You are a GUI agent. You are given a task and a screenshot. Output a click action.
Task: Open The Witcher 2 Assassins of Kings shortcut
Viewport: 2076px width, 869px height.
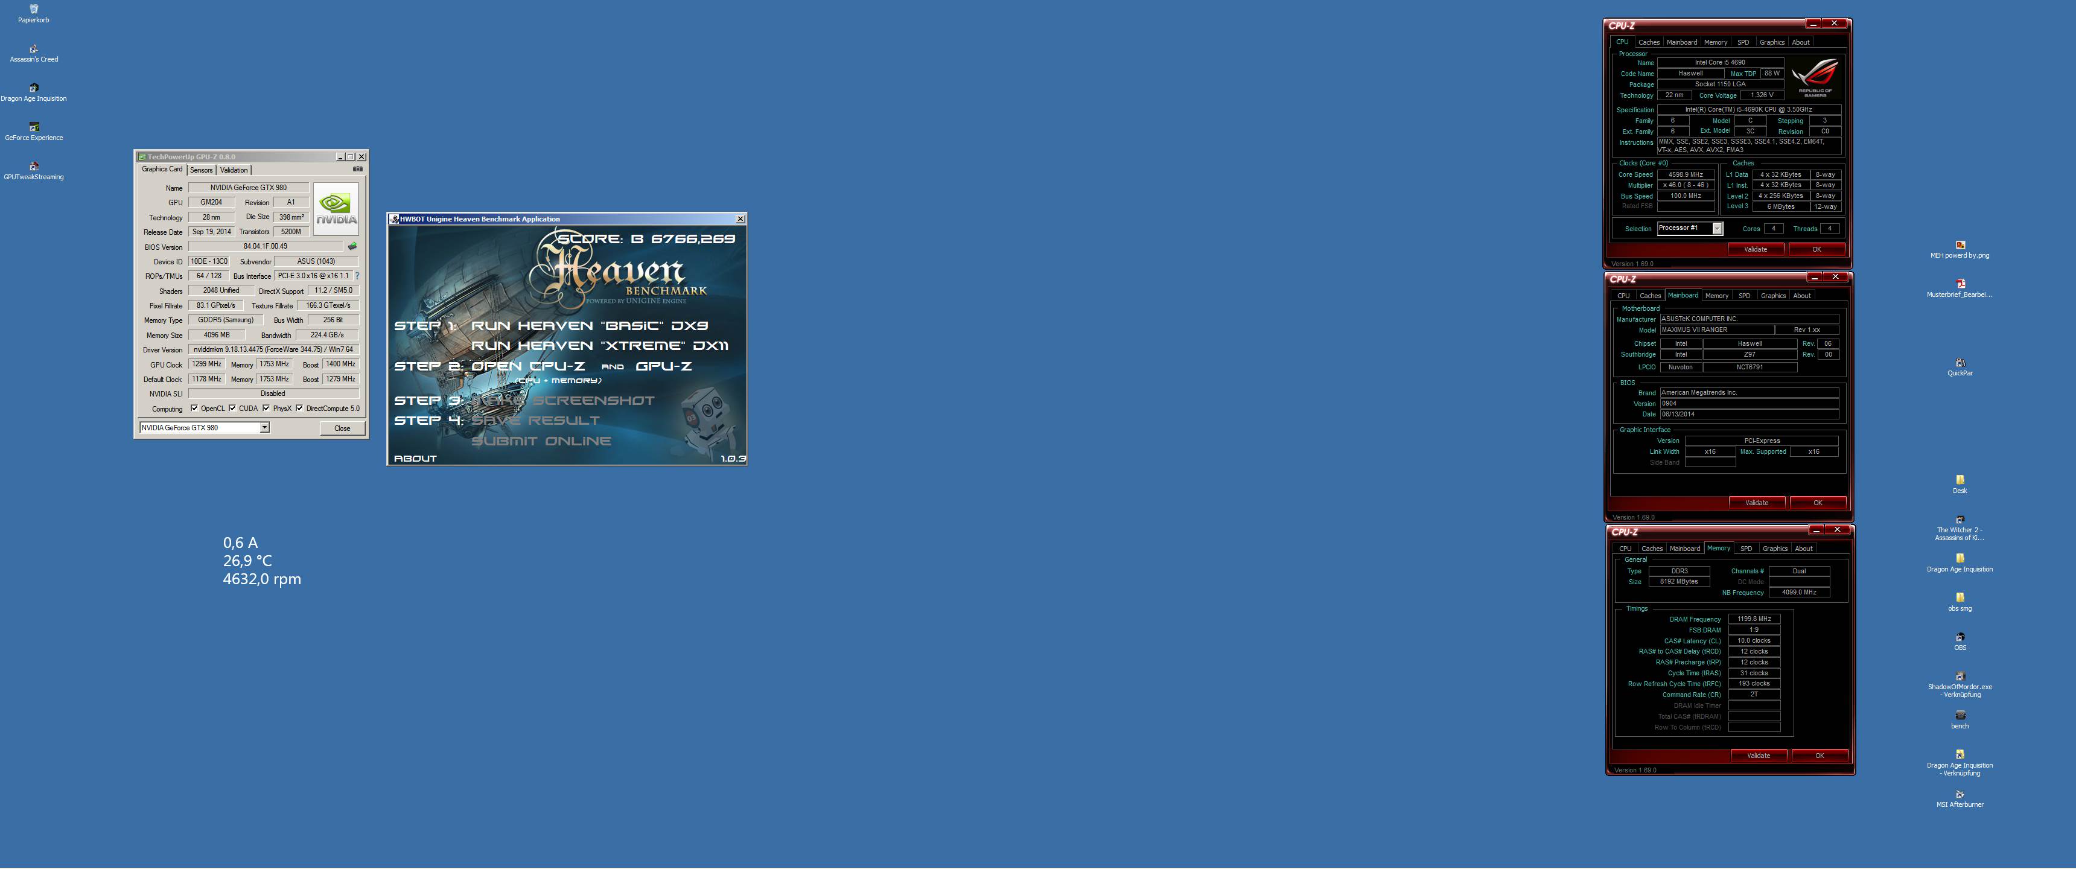tap(1960, 520)
